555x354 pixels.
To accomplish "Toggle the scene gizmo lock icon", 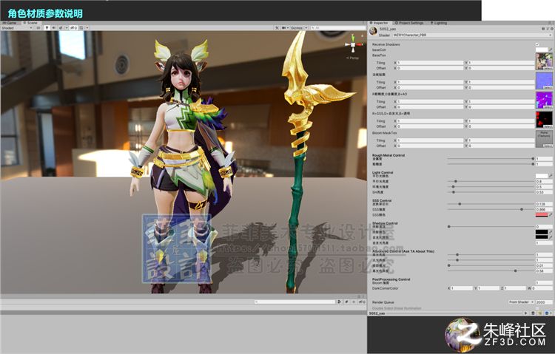I will (362, 35).
